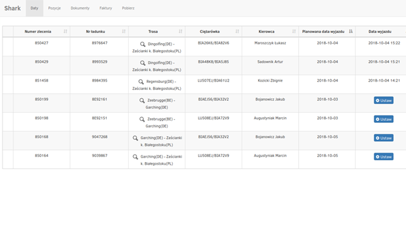Image resolution: width=406 pixels, height=228 pixels.
Task: Open route magnifier for order 850429
Action: click(143, 63)
